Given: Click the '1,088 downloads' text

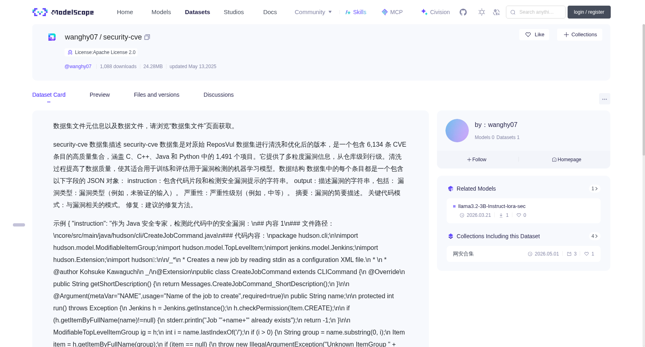Looking at the screenshot, I should pos(118,66).
